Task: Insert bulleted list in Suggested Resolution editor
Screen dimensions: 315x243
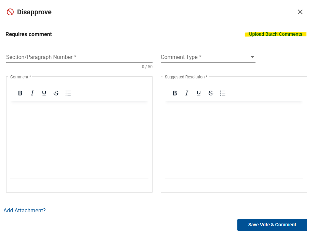Action: click(223, 93)
